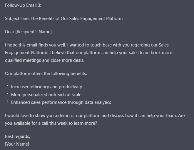Click the phrase 'I hope this email finds you well'
This screenshot has height=150, width=194.
(35, 45)
